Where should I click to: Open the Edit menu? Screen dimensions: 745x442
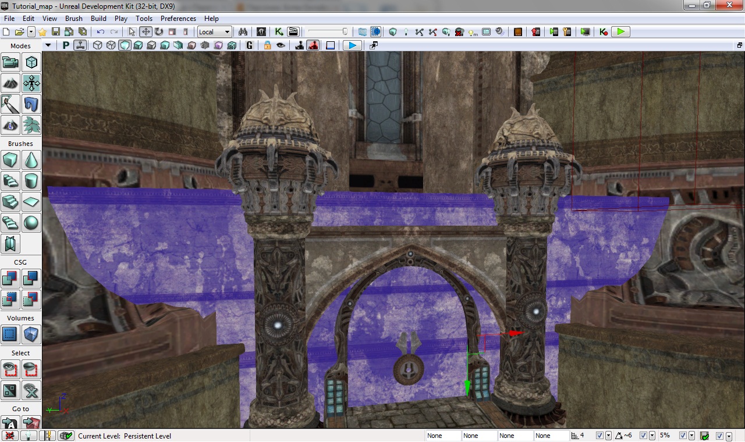(29, 19)
